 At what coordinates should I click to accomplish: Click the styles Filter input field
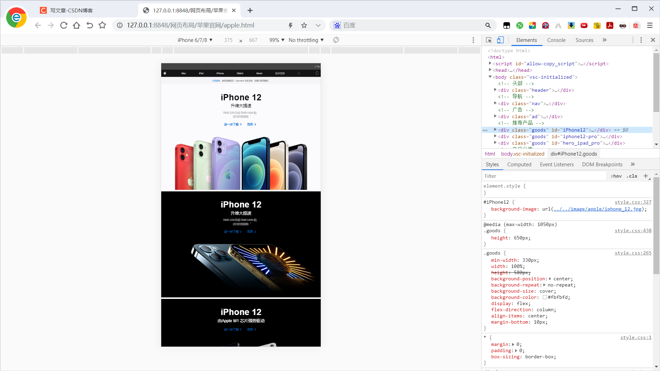coord(543,176)
